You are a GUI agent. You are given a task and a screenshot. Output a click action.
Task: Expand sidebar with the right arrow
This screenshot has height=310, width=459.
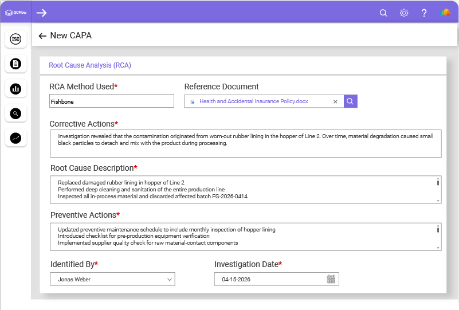tap(41, 13)
